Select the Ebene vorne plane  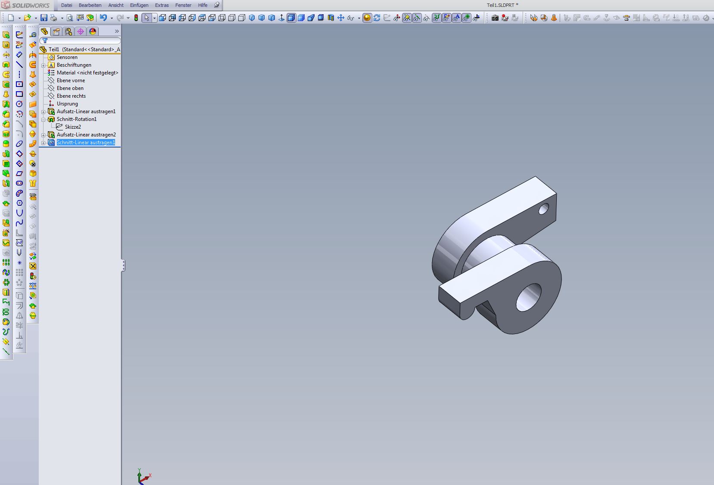coord(71,80)
